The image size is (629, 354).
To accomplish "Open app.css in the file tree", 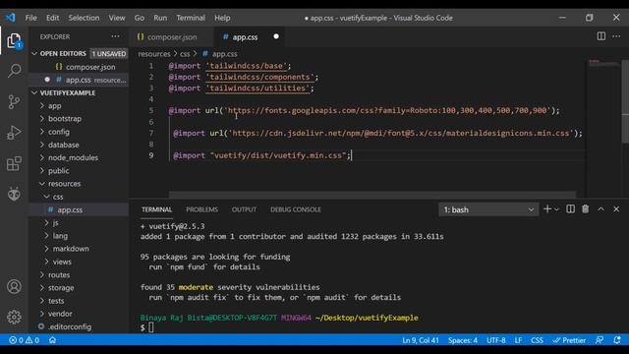I will [x=79, y=209].
